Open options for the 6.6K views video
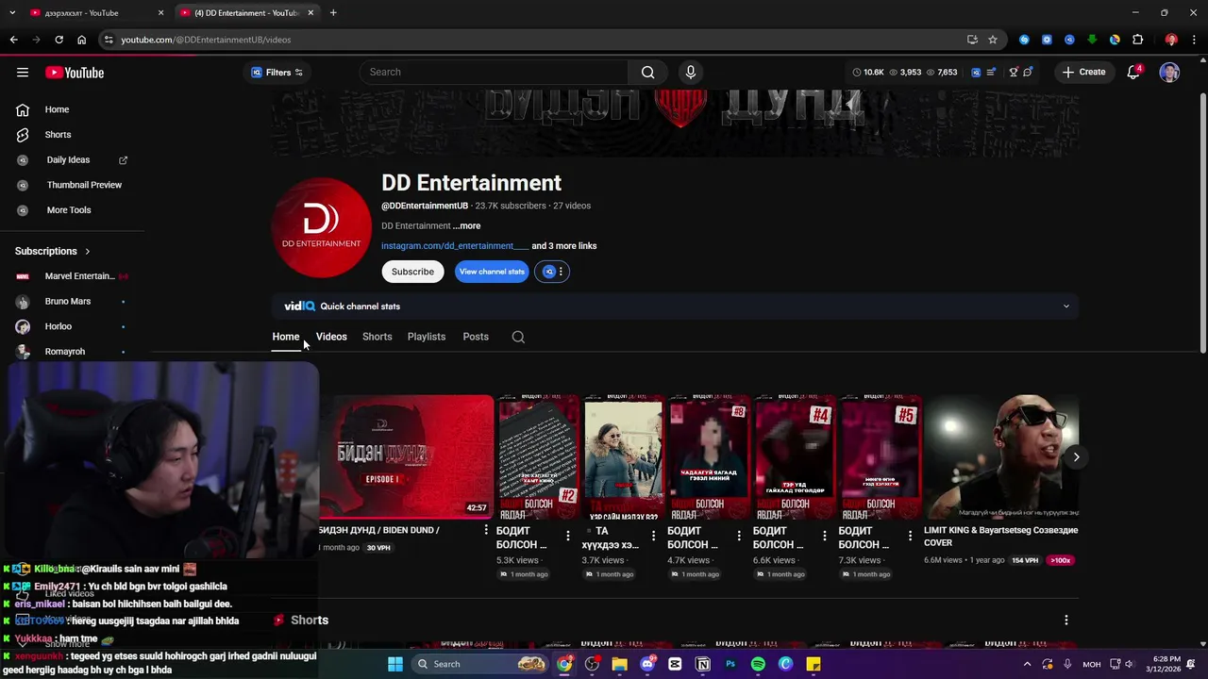This screenshot has height=679, width=1208. coord(824,536)
